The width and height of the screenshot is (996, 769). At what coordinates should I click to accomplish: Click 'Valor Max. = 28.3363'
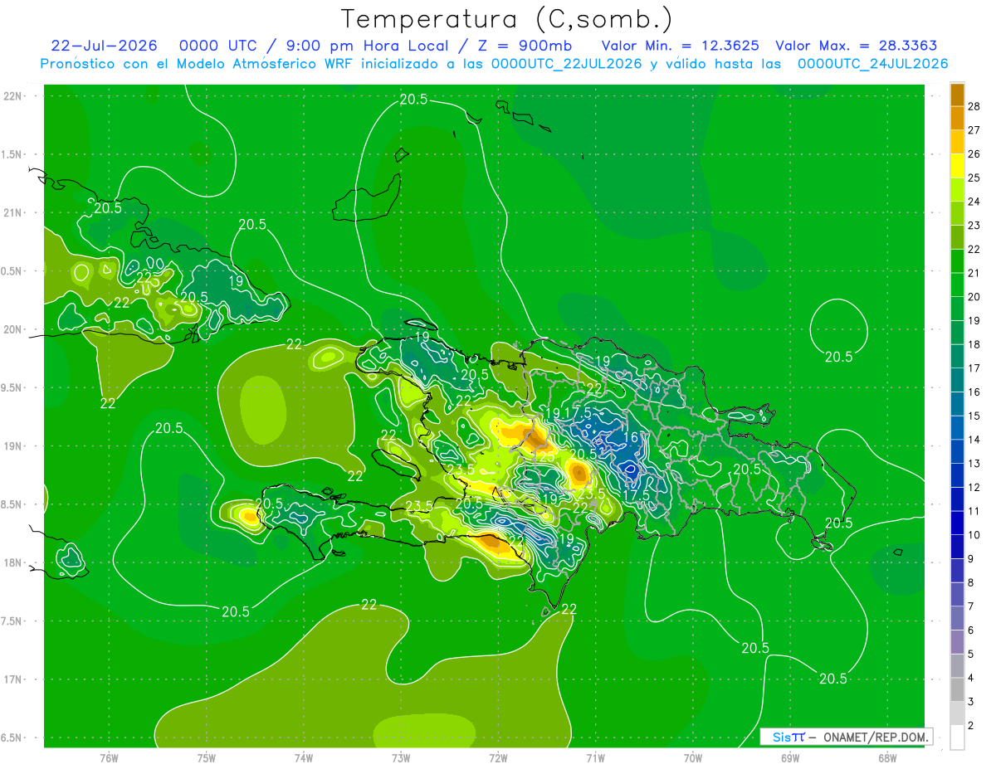click(x=856, y=46)
